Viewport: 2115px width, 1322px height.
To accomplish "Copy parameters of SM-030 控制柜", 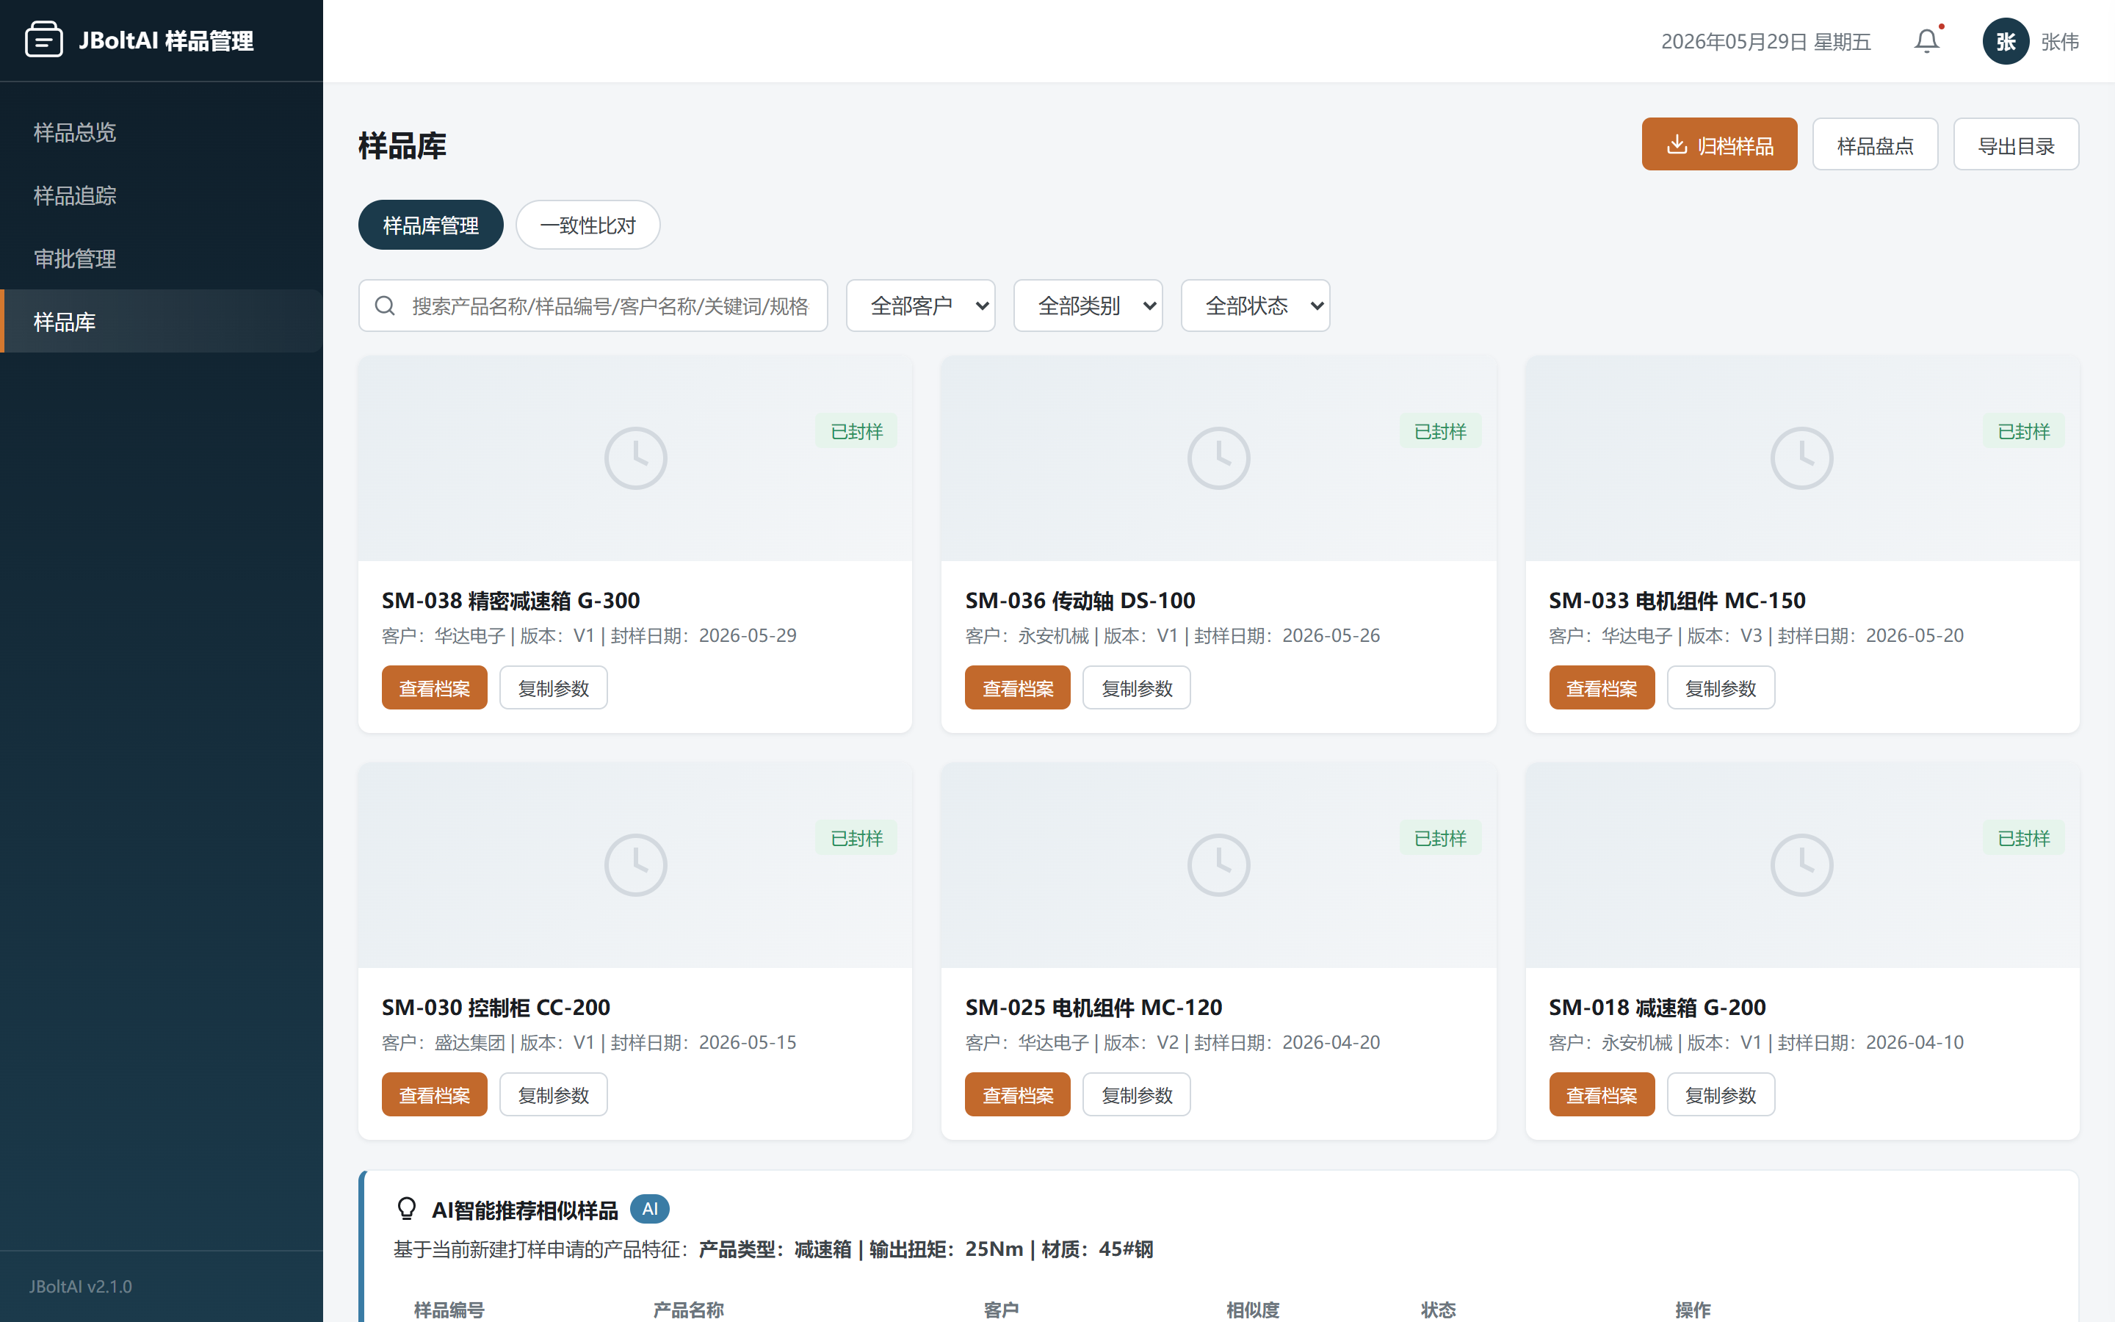I will click(x=553, y=1094).
